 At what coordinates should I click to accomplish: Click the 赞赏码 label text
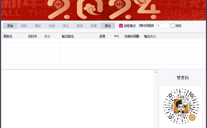pos(183,78)
